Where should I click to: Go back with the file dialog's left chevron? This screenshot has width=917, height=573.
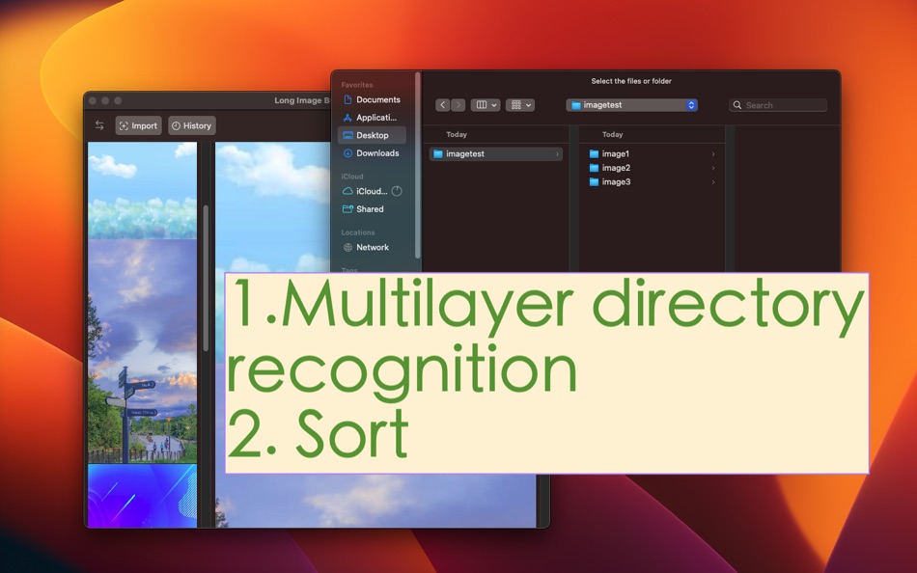pyautogui.click(x=443, y=105)
